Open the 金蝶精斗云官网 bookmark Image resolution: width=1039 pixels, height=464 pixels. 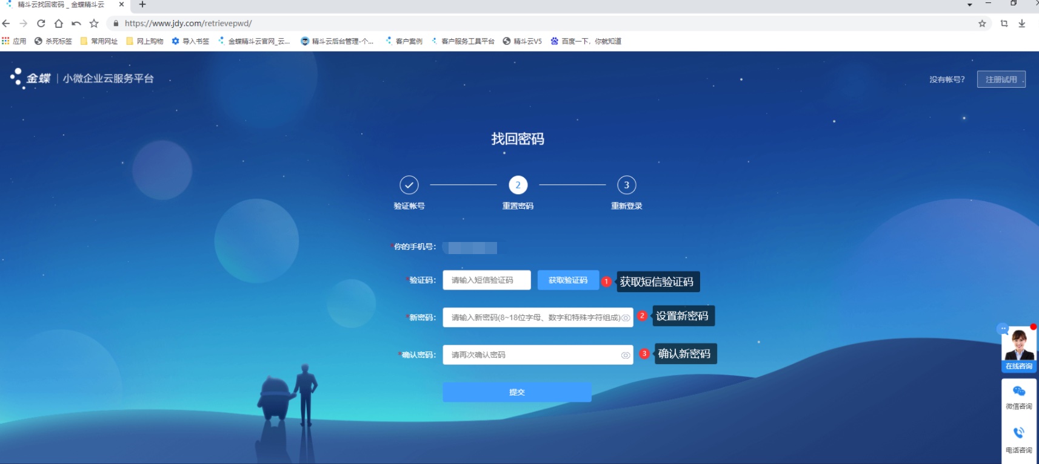click(254, 41)
